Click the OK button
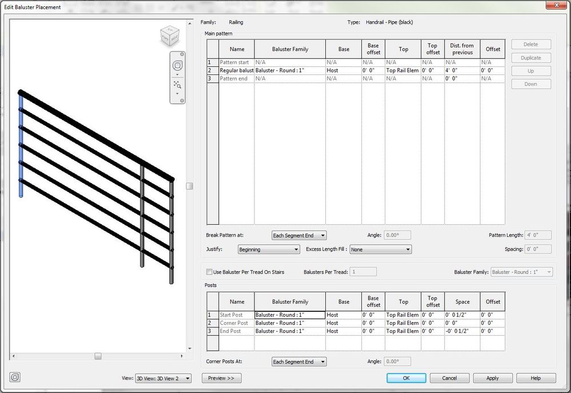571x393 pixels. (406, 378)
